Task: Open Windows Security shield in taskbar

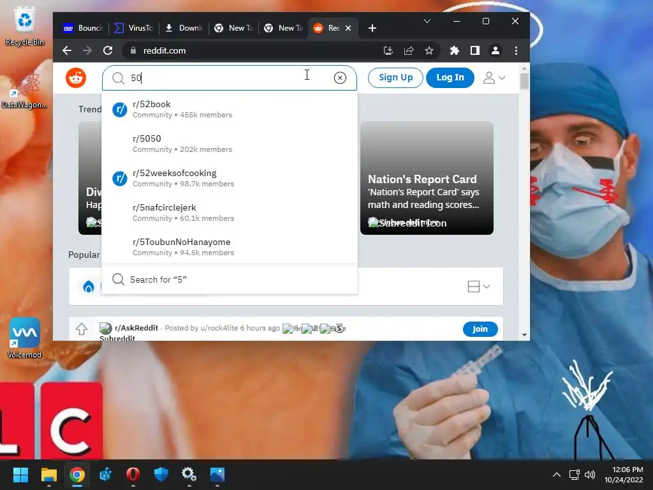Action: click(161, 475)
